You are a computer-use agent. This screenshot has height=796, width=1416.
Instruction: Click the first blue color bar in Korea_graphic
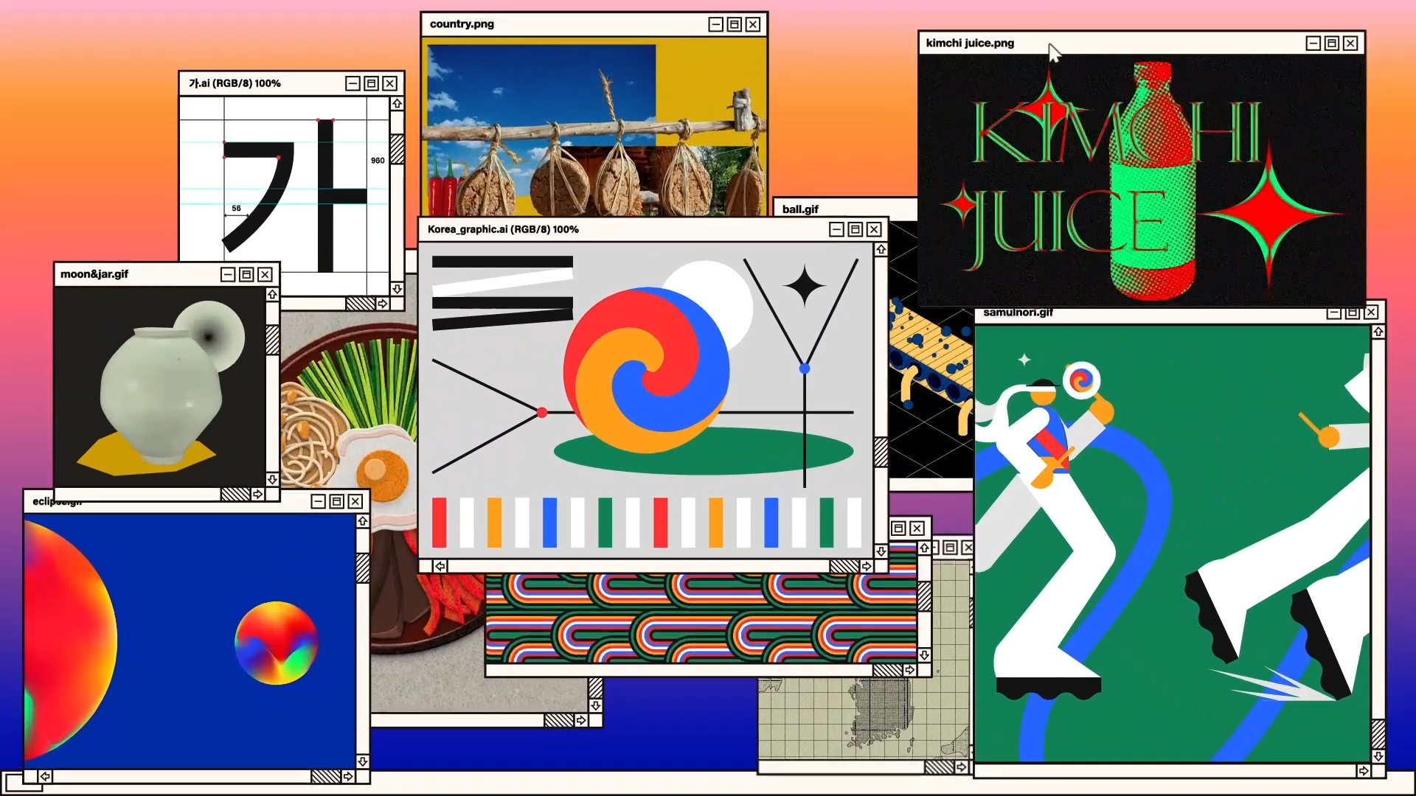tap(549, 523)
